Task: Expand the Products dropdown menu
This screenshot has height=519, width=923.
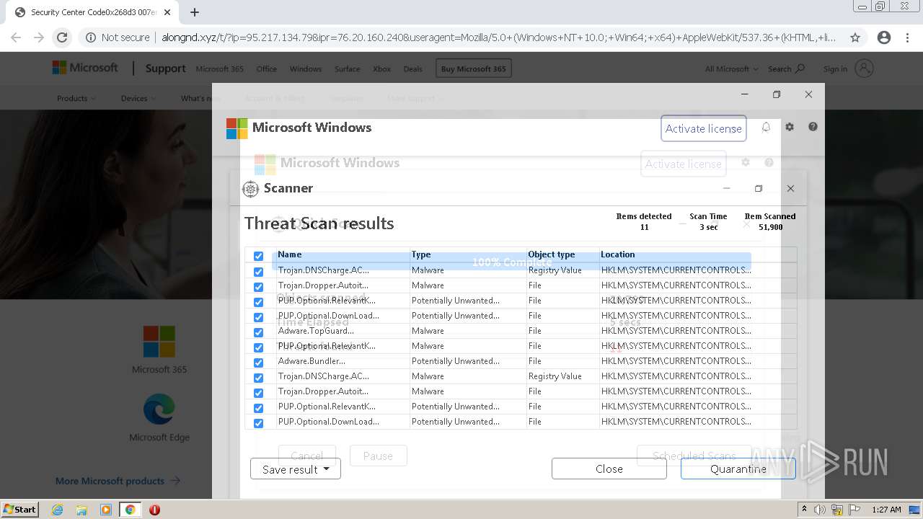Action: pos(76,98)
